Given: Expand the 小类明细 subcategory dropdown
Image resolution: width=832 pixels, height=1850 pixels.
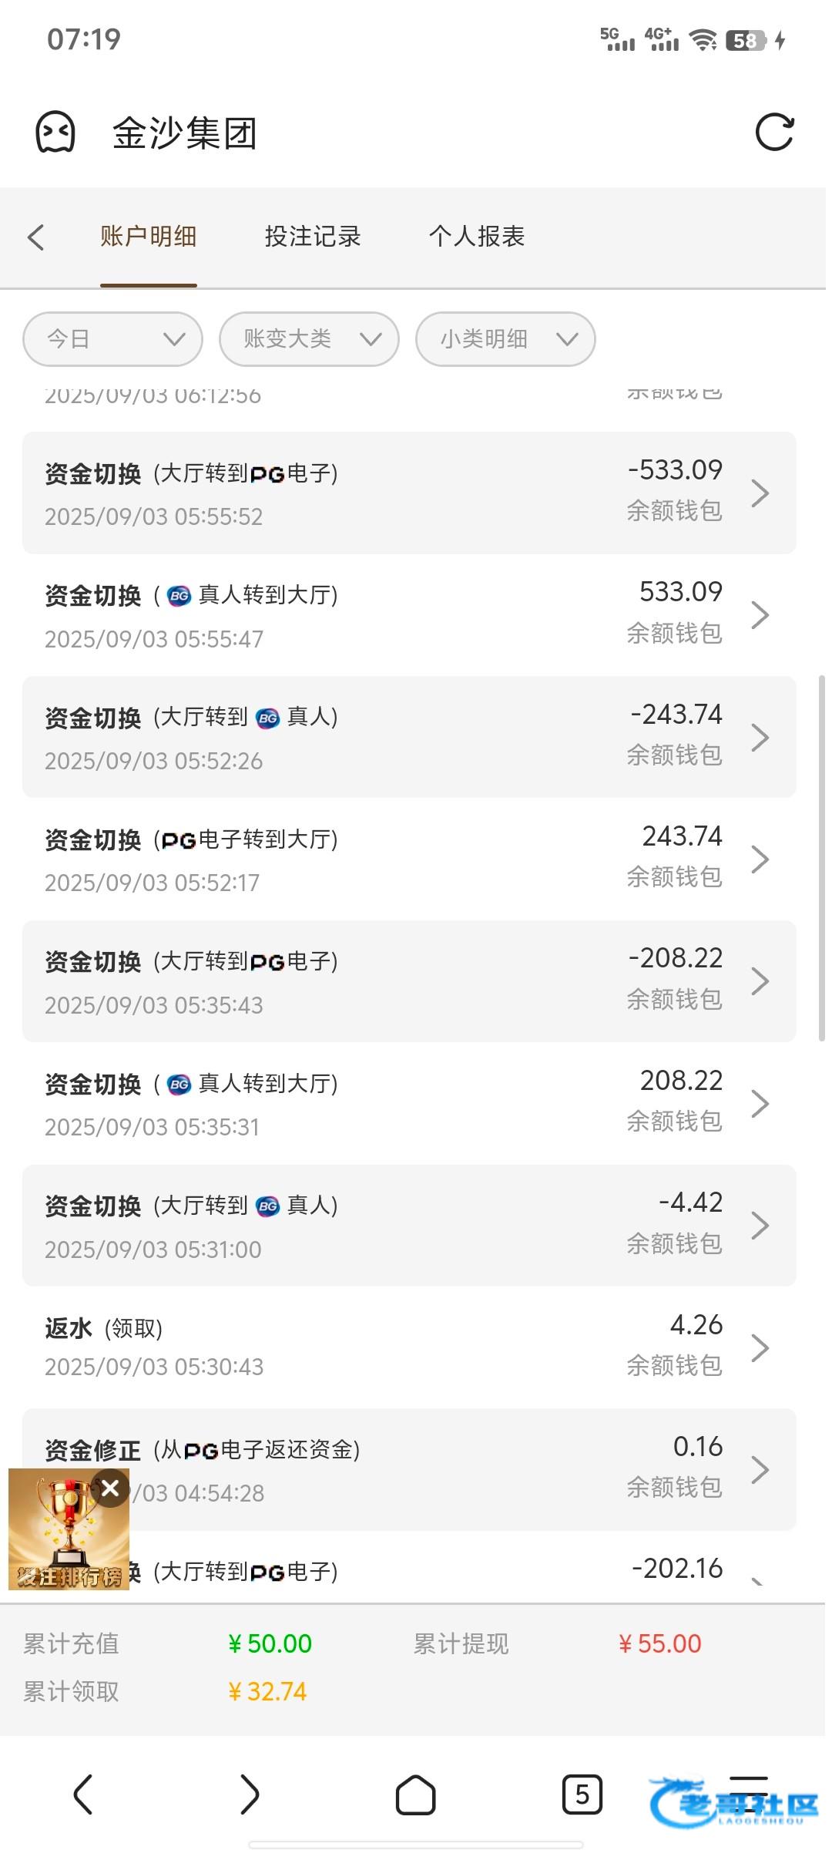Looking at the screenshot, I should (x=505, y=339).
